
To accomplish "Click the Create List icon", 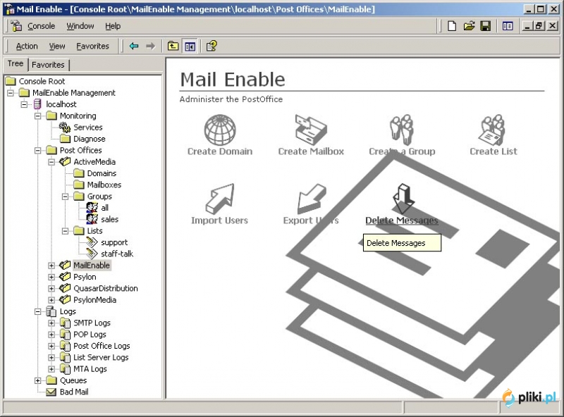I will (493, 130).
